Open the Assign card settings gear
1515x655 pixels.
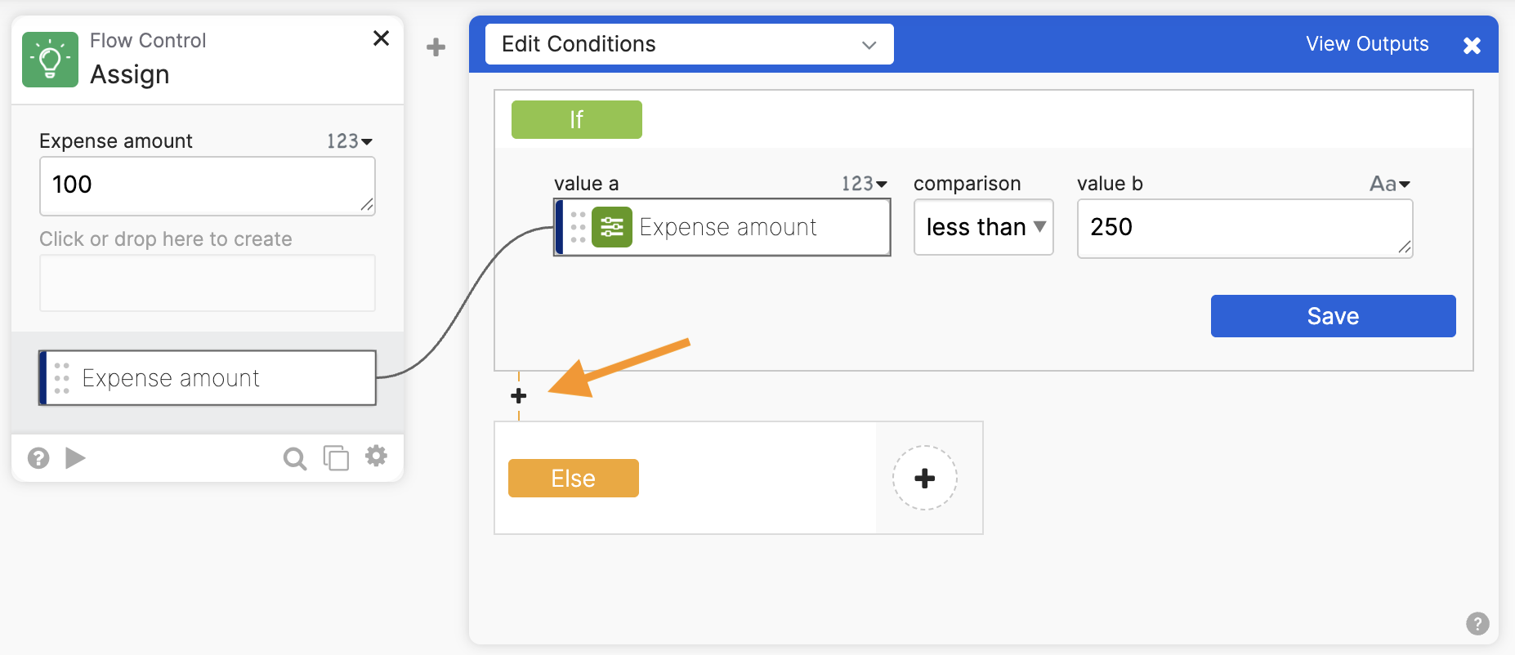pos(376,457)
